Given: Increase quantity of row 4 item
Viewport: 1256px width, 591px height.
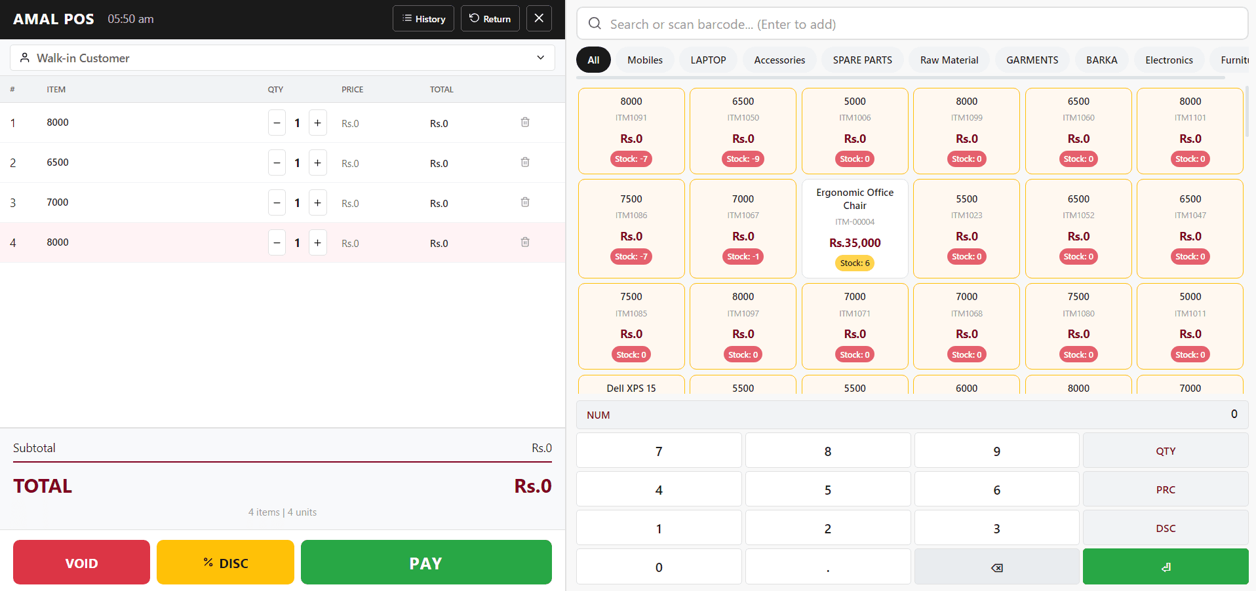Looking at the screenshot, I should click(x=318, y=243).
